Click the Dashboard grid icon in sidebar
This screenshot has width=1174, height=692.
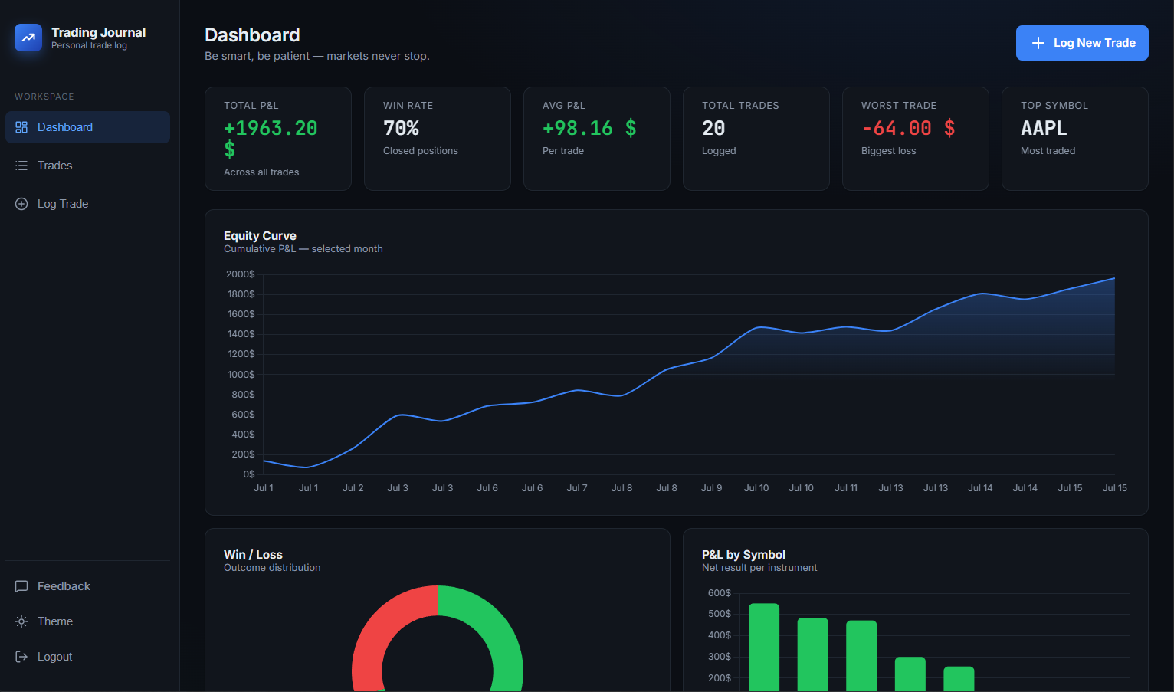(21, 127)
